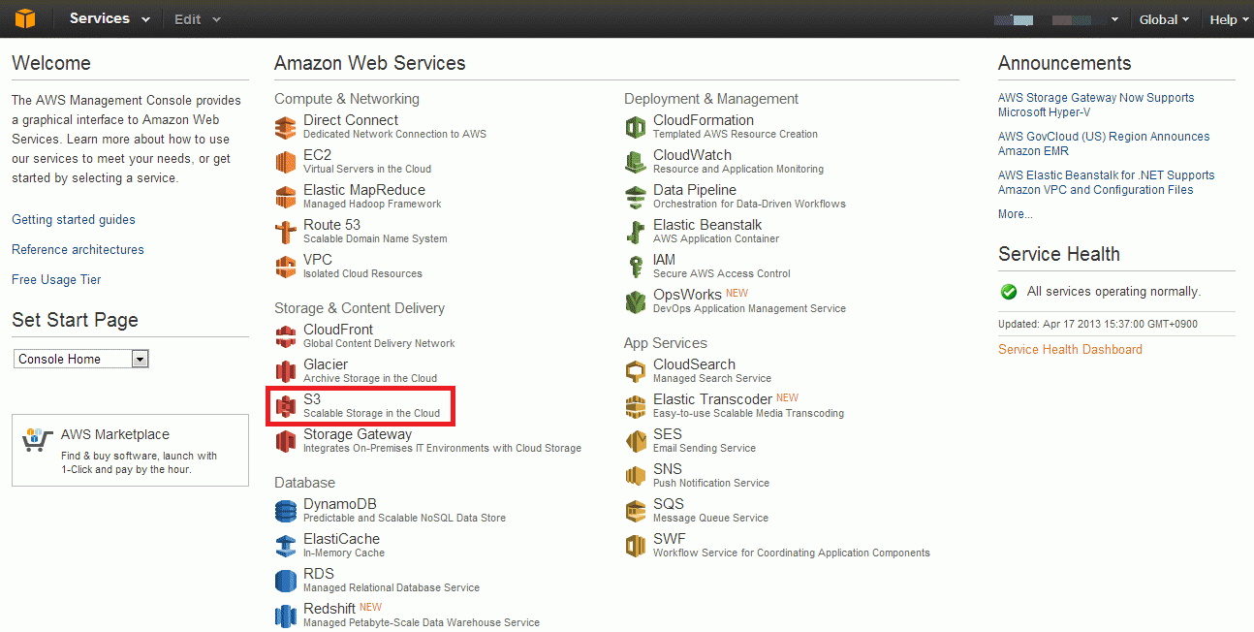The height and width of the screenshot is (632, 1254).
Task: Click the Redshift icon
Action: tap(285, 616)
